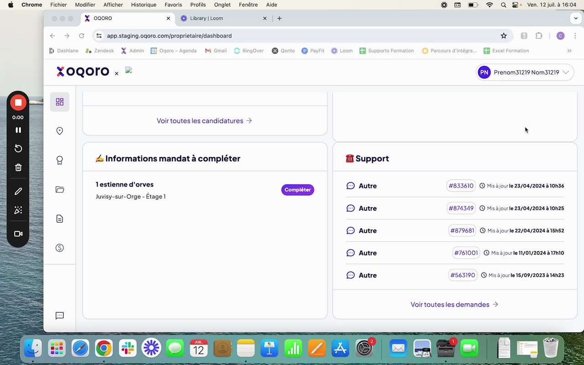
Task: Open the chat bubble icon at sidebar bottom
Action: [x=60, y=315]
